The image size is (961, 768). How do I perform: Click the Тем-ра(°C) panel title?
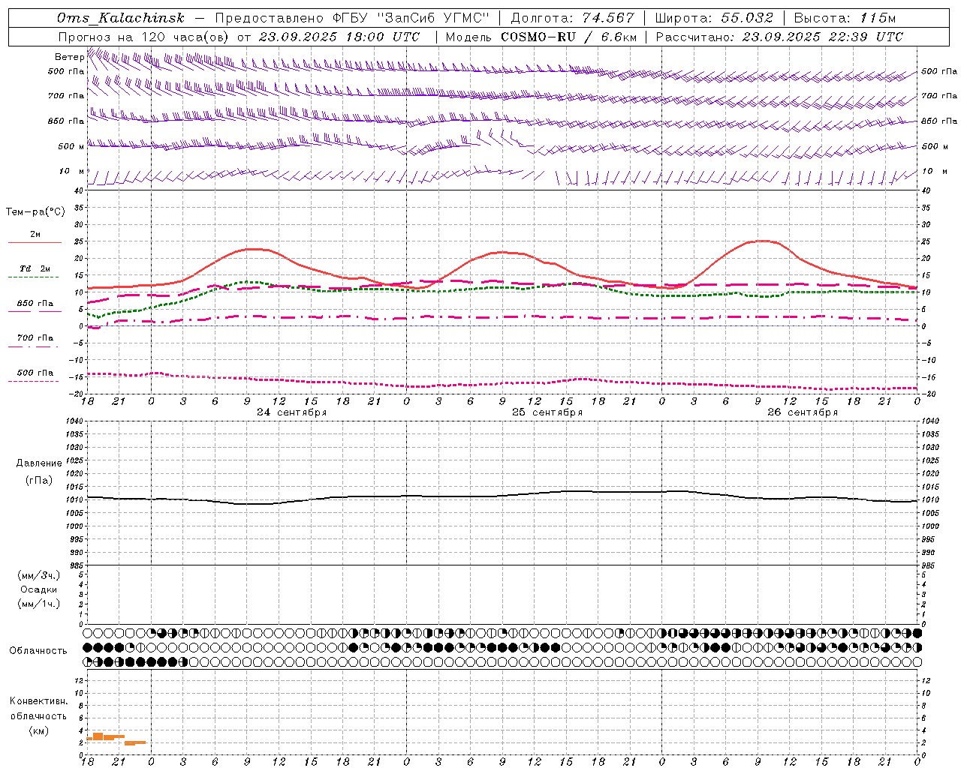[x=35, y=212]
